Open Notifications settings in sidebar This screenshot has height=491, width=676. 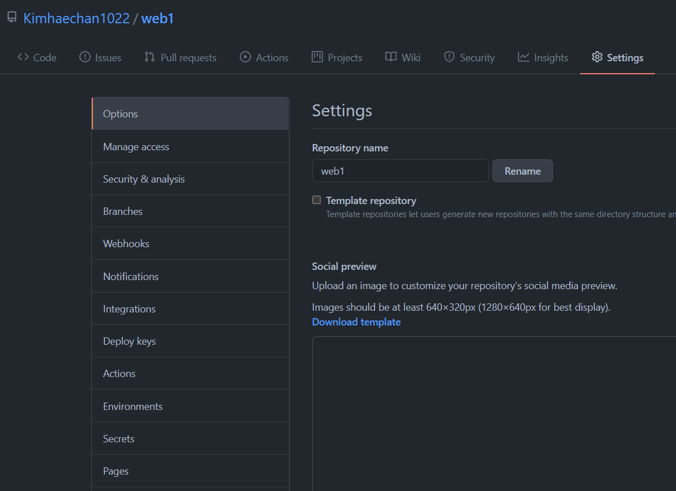pyautogui.click(x=190, y=277)
